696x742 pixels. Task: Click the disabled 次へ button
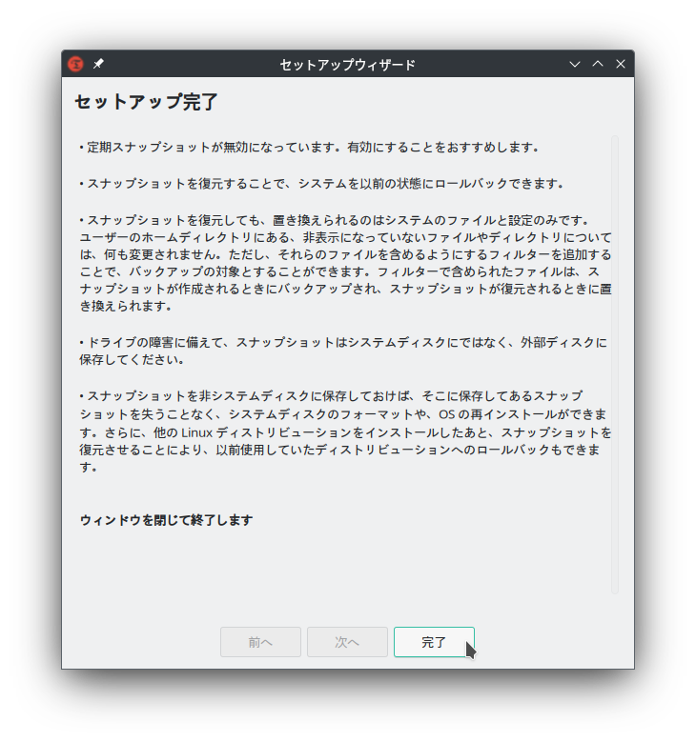tap(347, 642)
